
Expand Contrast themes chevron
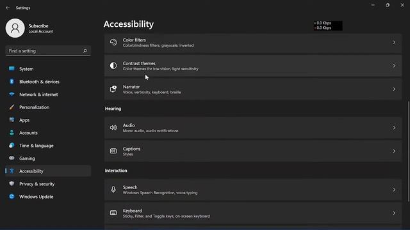coord(394,66)
